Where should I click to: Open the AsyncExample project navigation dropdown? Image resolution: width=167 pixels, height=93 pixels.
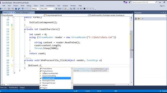[22, 15]
